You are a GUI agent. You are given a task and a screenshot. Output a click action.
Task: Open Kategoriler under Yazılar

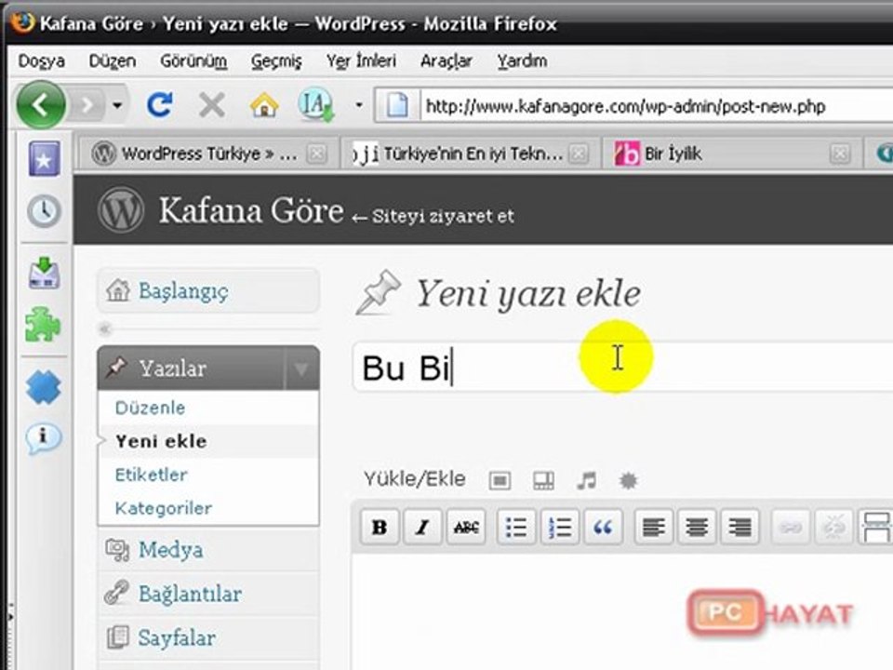pos(164,508)
